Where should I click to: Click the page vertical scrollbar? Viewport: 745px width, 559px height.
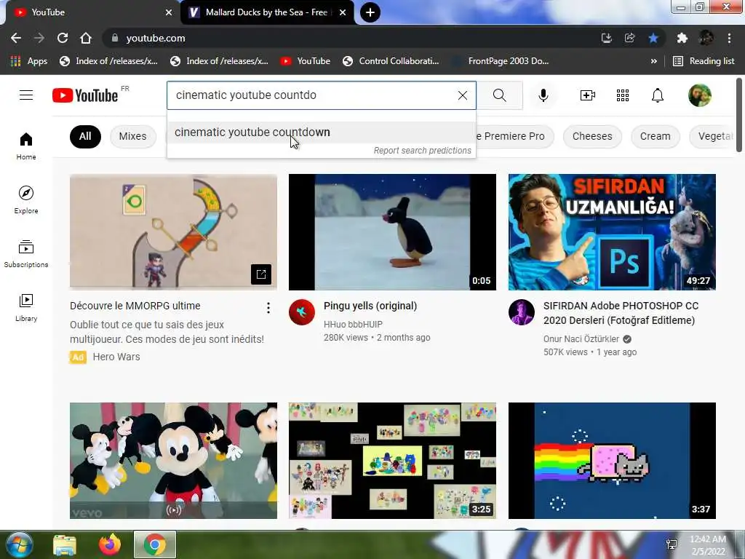coord(739,116)
